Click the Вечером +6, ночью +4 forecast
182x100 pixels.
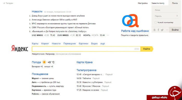(x=42, y=67)
